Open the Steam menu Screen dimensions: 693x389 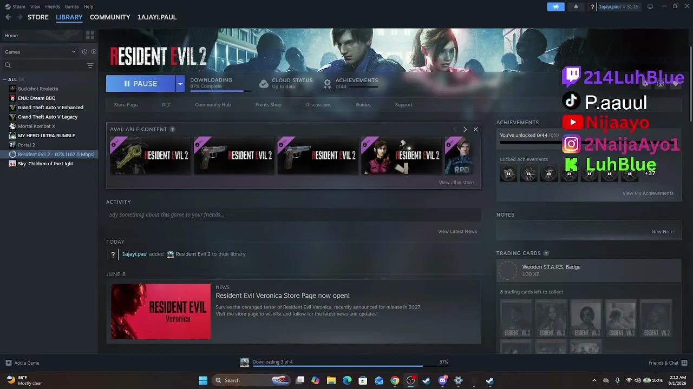15,6
